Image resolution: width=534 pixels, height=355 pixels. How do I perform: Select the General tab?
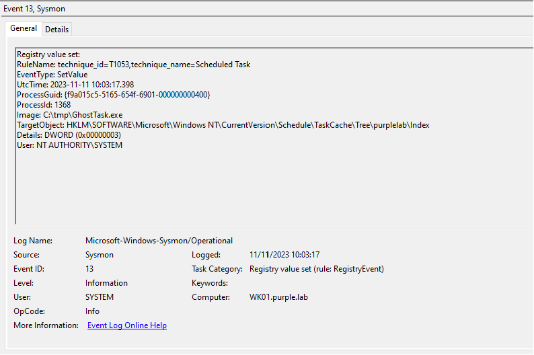pyautogui.click(x=24, y=28)
